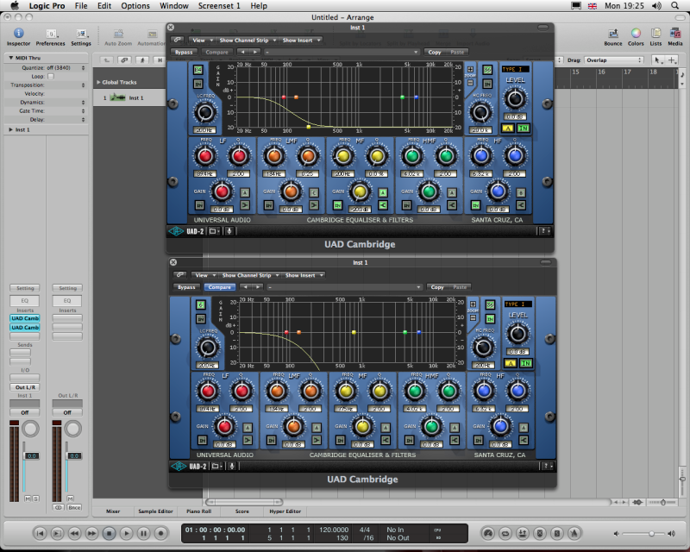Click the Forward transport button
This screenshot has width=690, height=552.
click(x=91, y=534)
